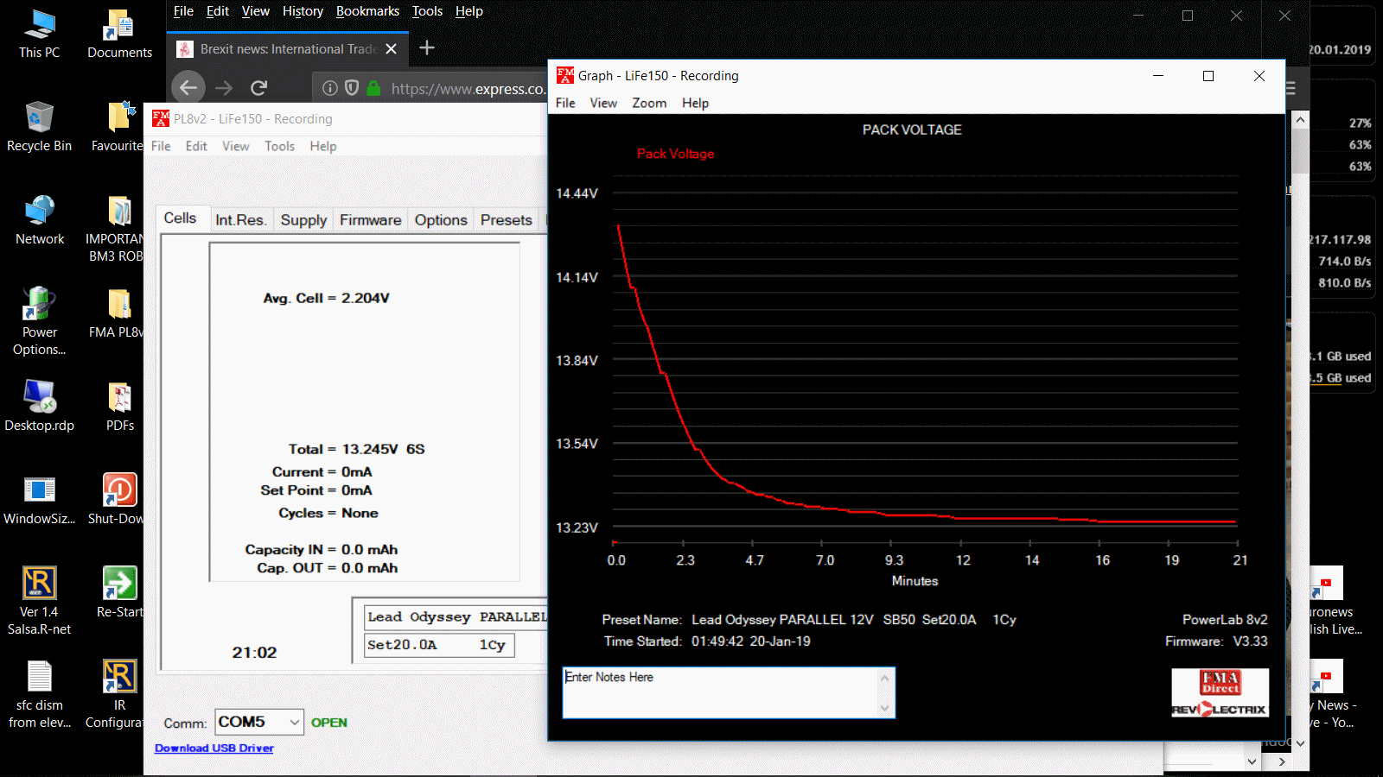This screenshot has height=777, width=1383.
Task: Click the browser back arrow button
Action: (x=188, y=87)
